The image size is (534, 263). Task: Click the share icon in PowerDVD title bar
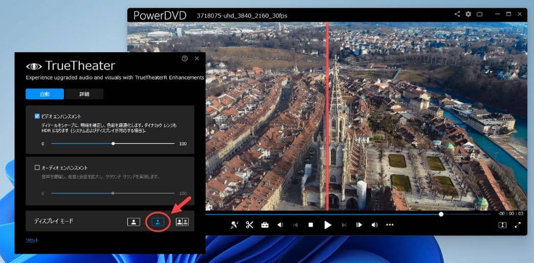click(457, 14)
